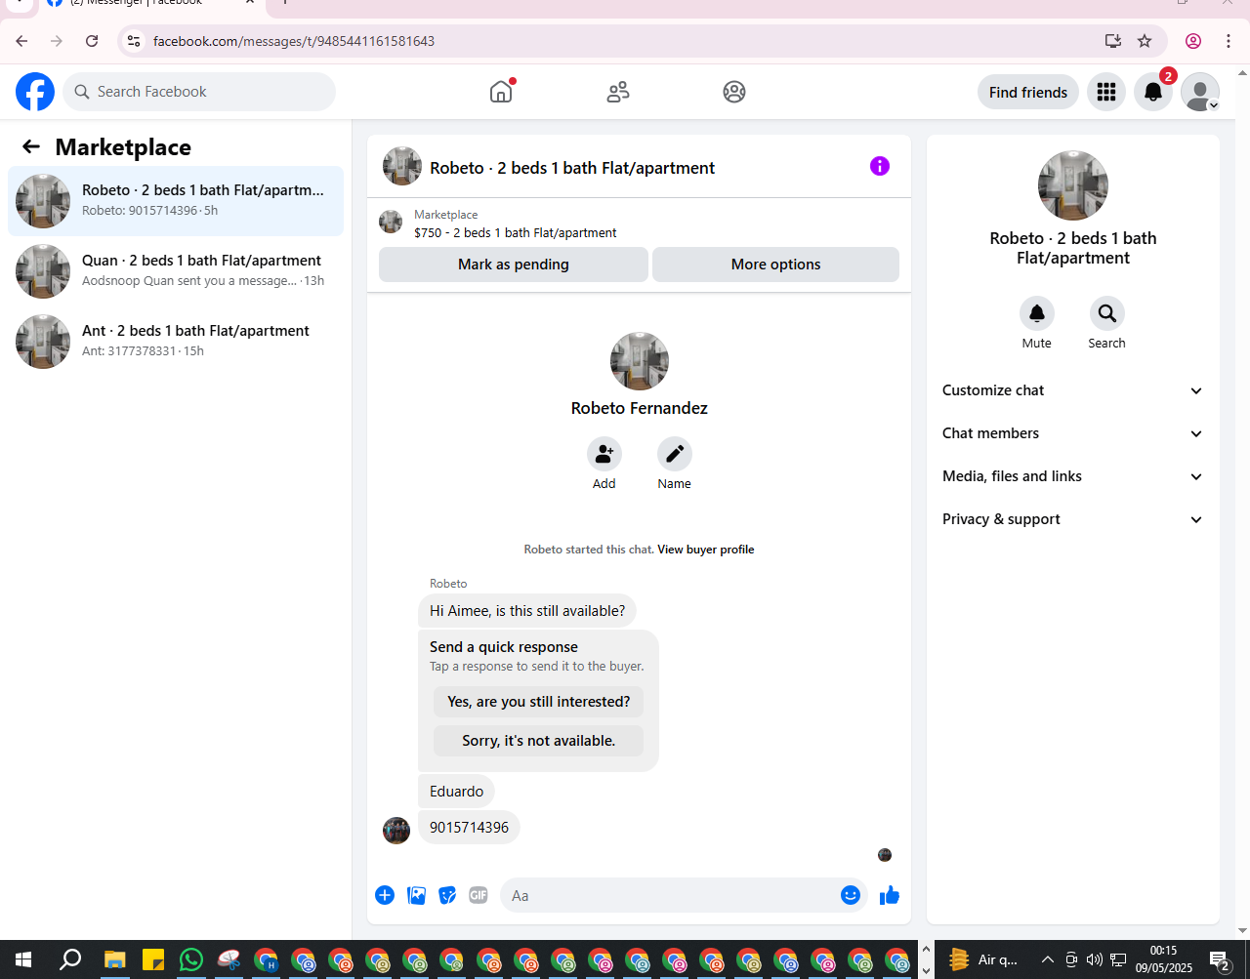This screenshot has width=1250, height=979.
Task: Click the $750 listing title under Marketplace
Action: [516, 233]
